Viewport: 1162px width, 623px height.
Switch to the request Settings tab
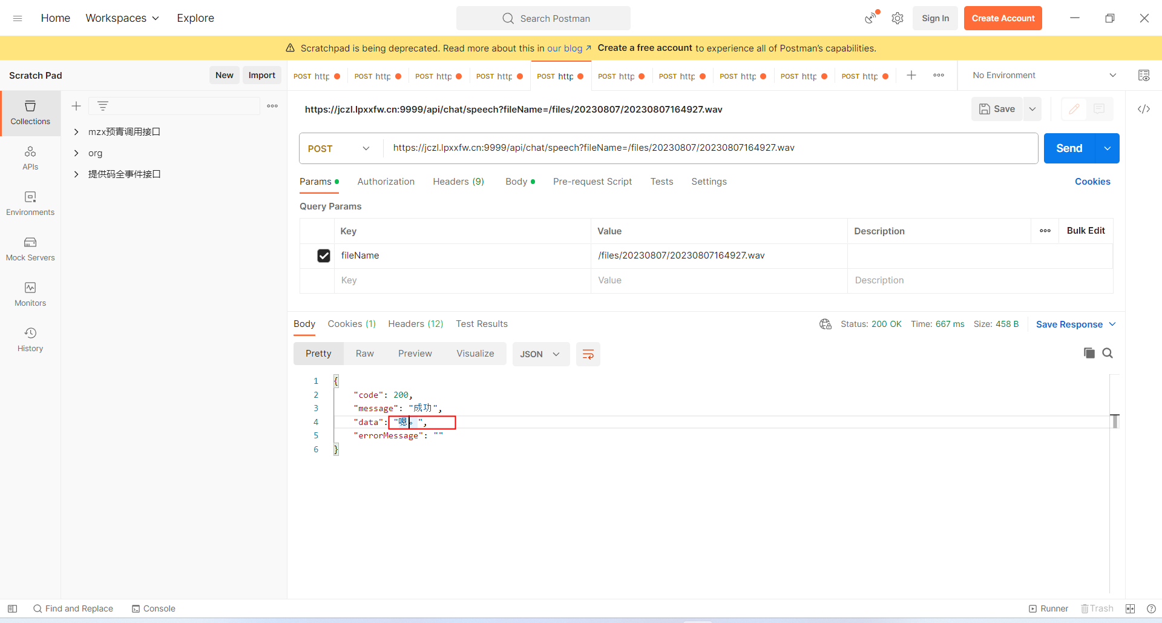tap(709, 182)
